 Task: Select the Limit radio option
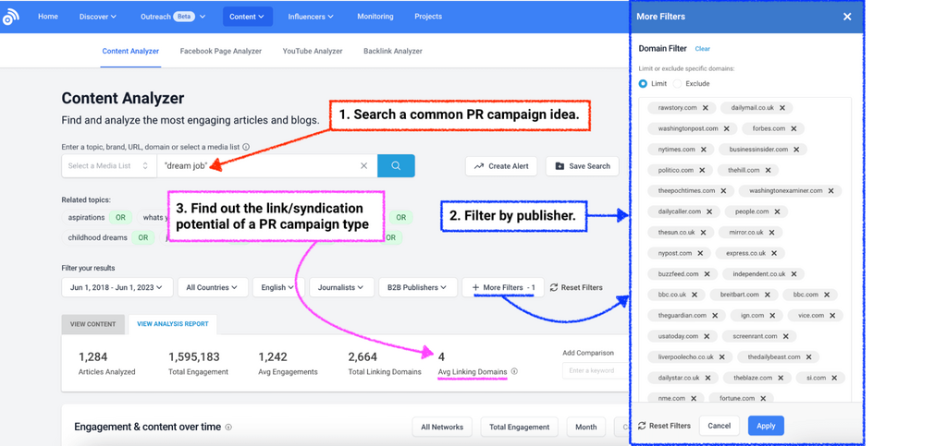pos(644,84)
